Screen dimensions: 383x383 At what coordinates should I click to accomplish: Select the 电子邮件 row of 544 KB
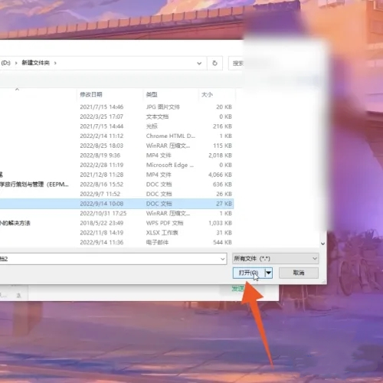coord(116,242)
